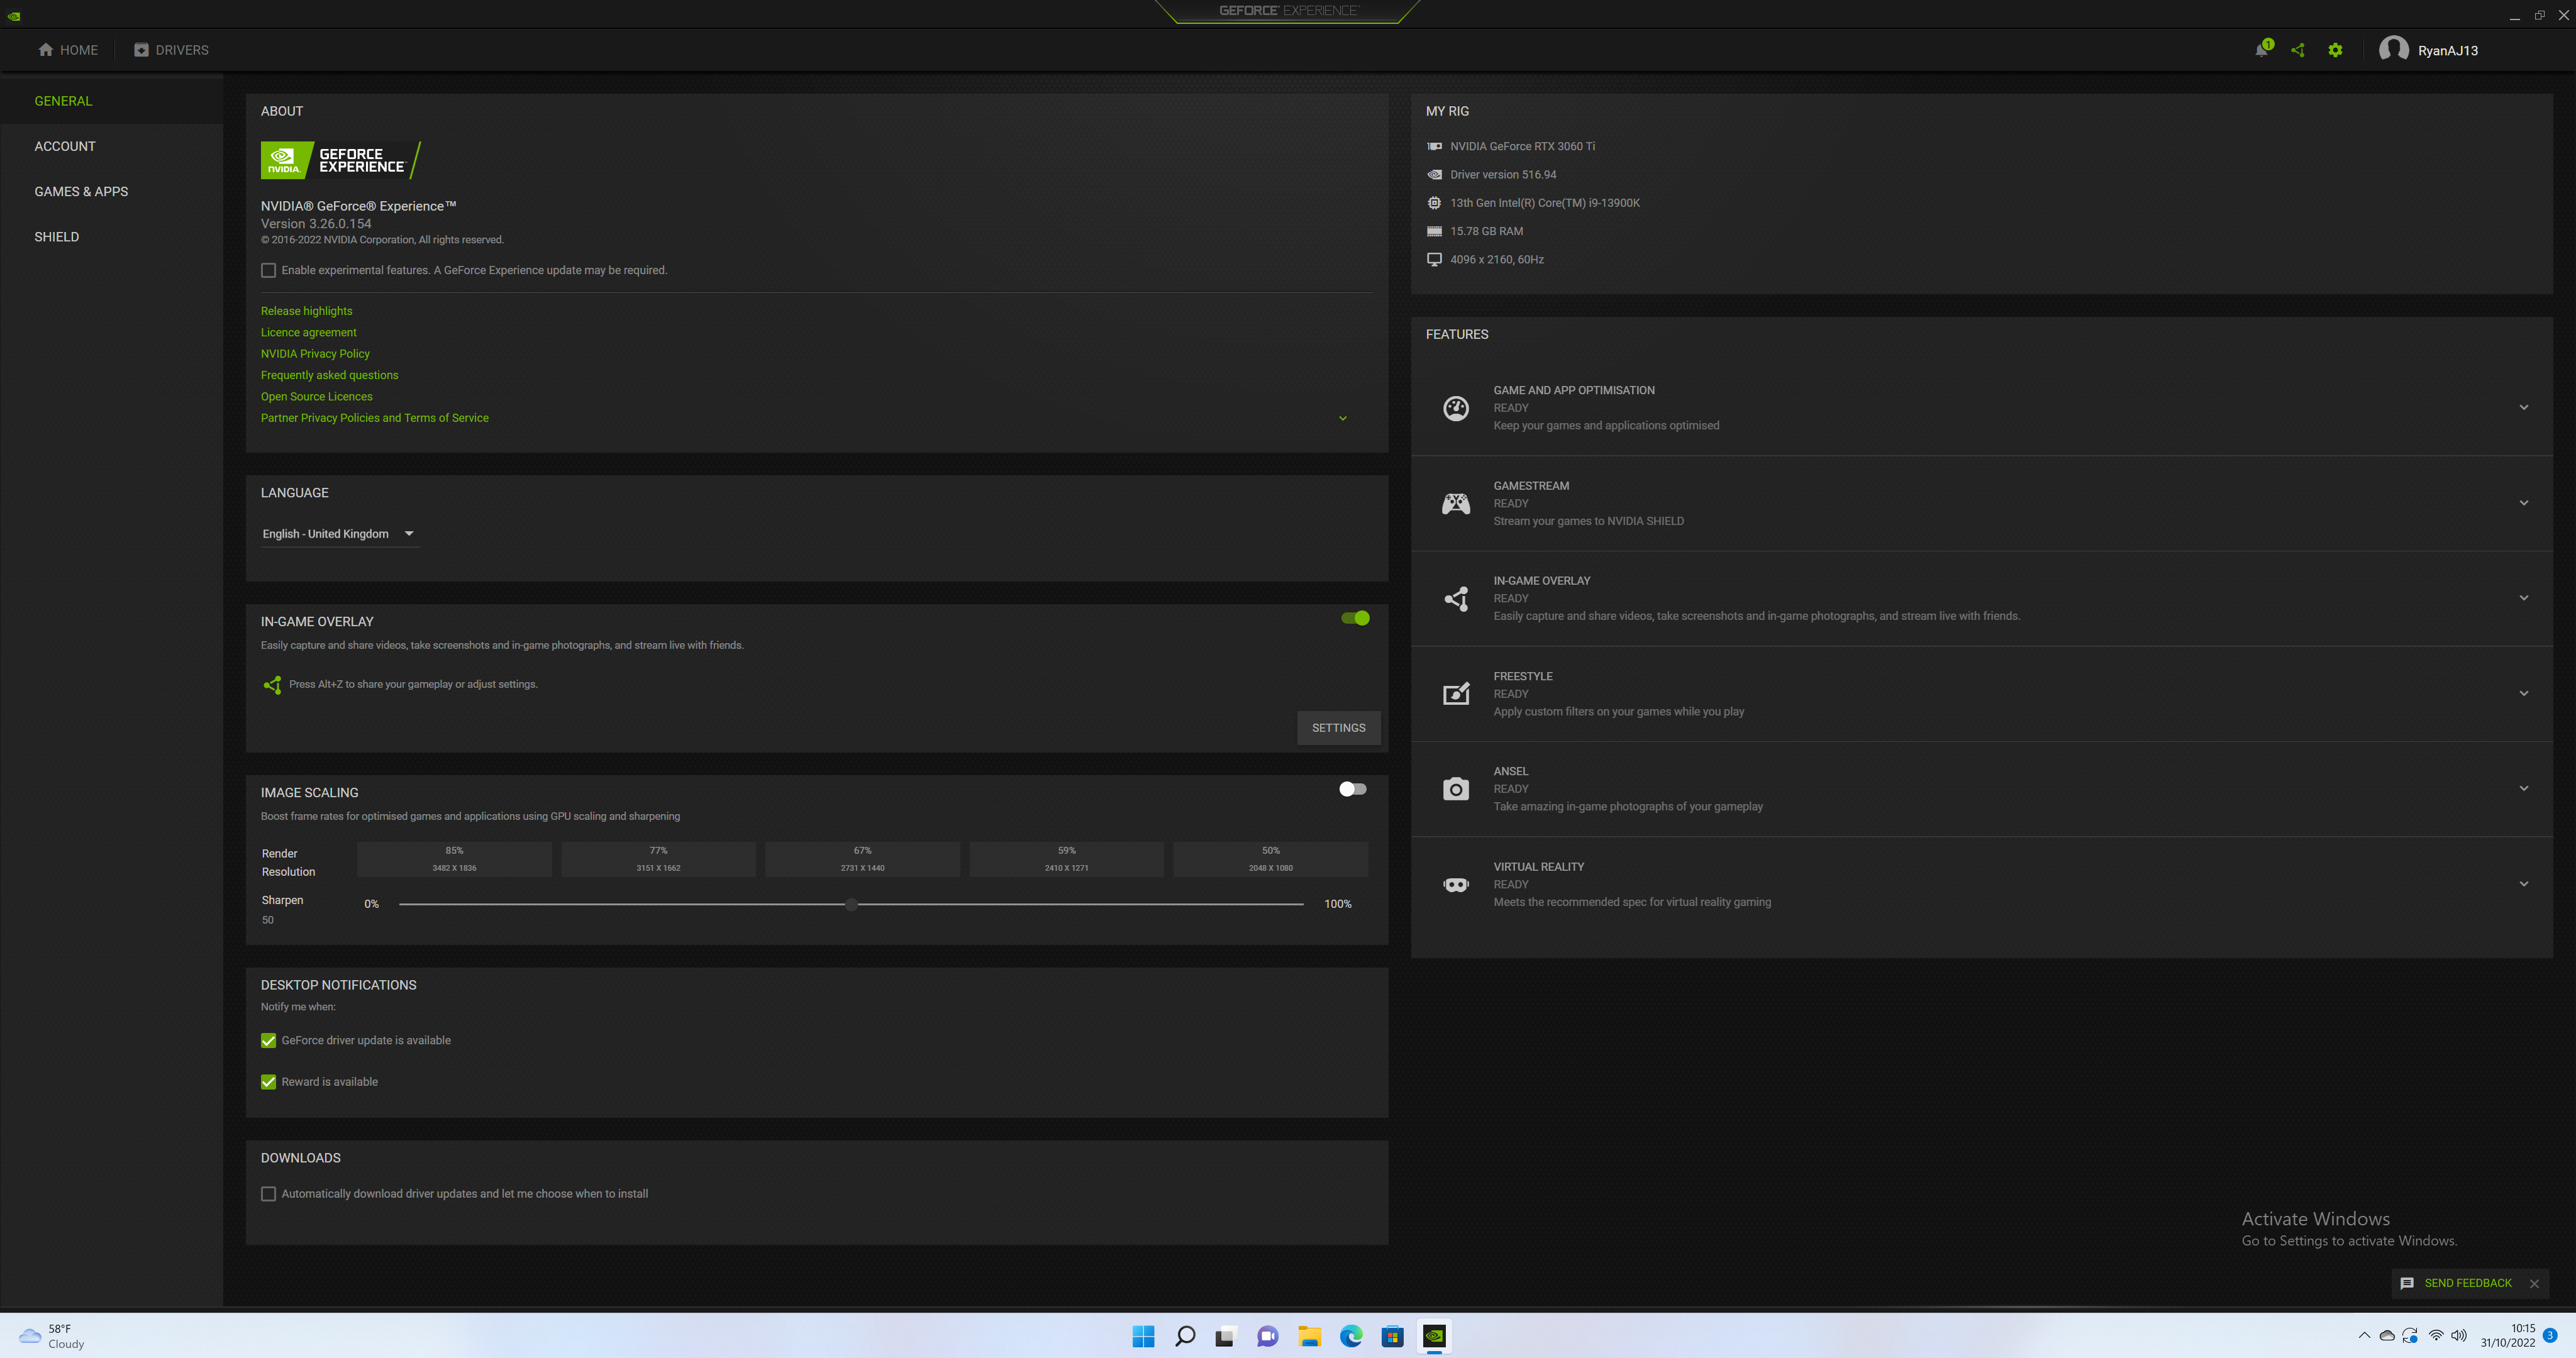Image resolution: width=2576 pixels, height=1358 pixels.
Task: Click the Freestyle filter icon
Action: pos(1456,693)
